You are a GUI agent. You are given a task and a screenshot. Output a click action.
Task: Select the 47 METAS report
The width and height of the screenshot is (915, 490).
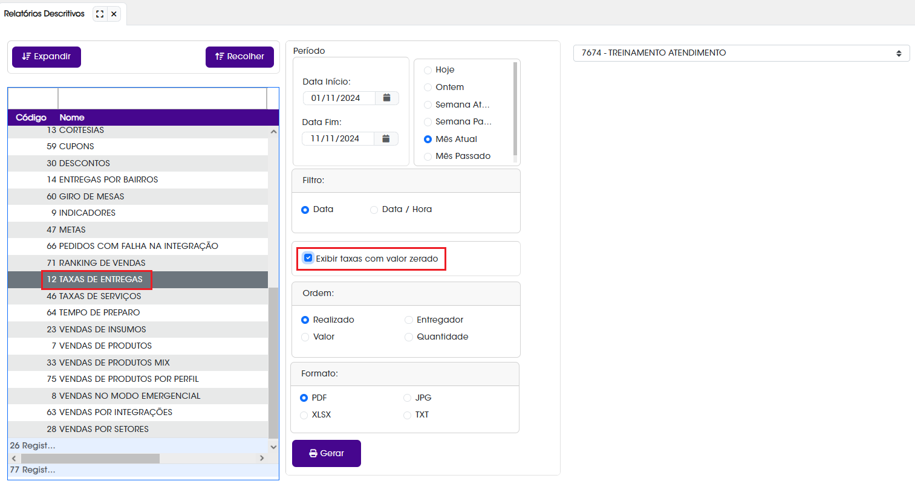pos(138,230)
